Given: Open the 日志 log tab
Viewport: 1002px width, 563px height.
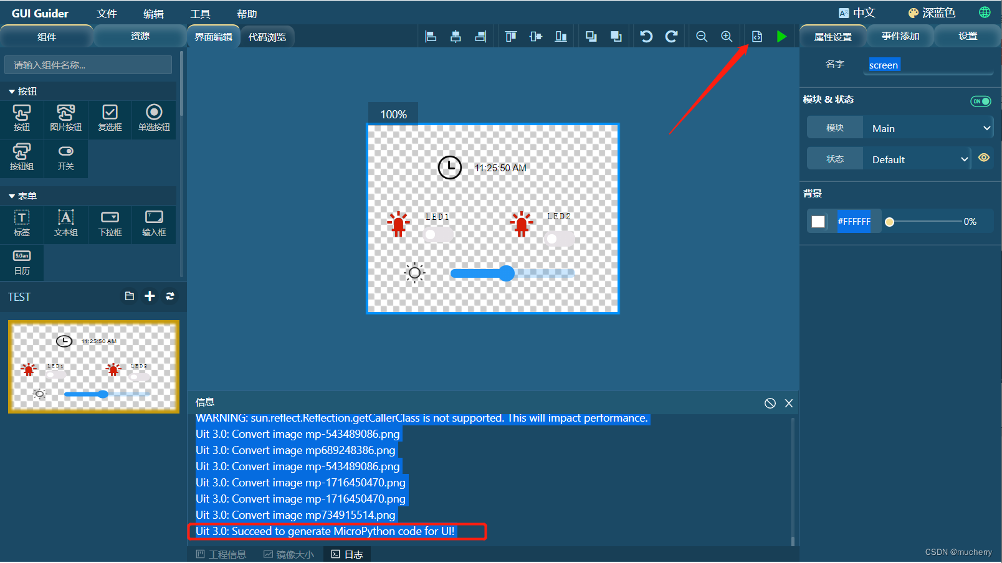Looking at the screenshot, I should (347, 554).
